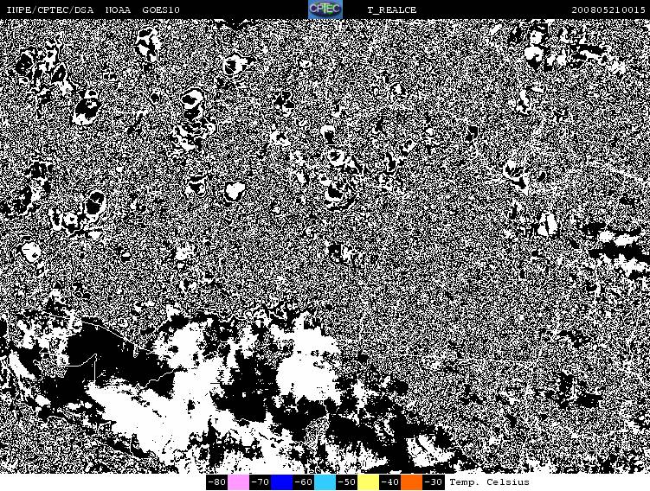Screen dimensions: 650x491
Task: Select the -30 legend value
Action: [x=433, y=482]
